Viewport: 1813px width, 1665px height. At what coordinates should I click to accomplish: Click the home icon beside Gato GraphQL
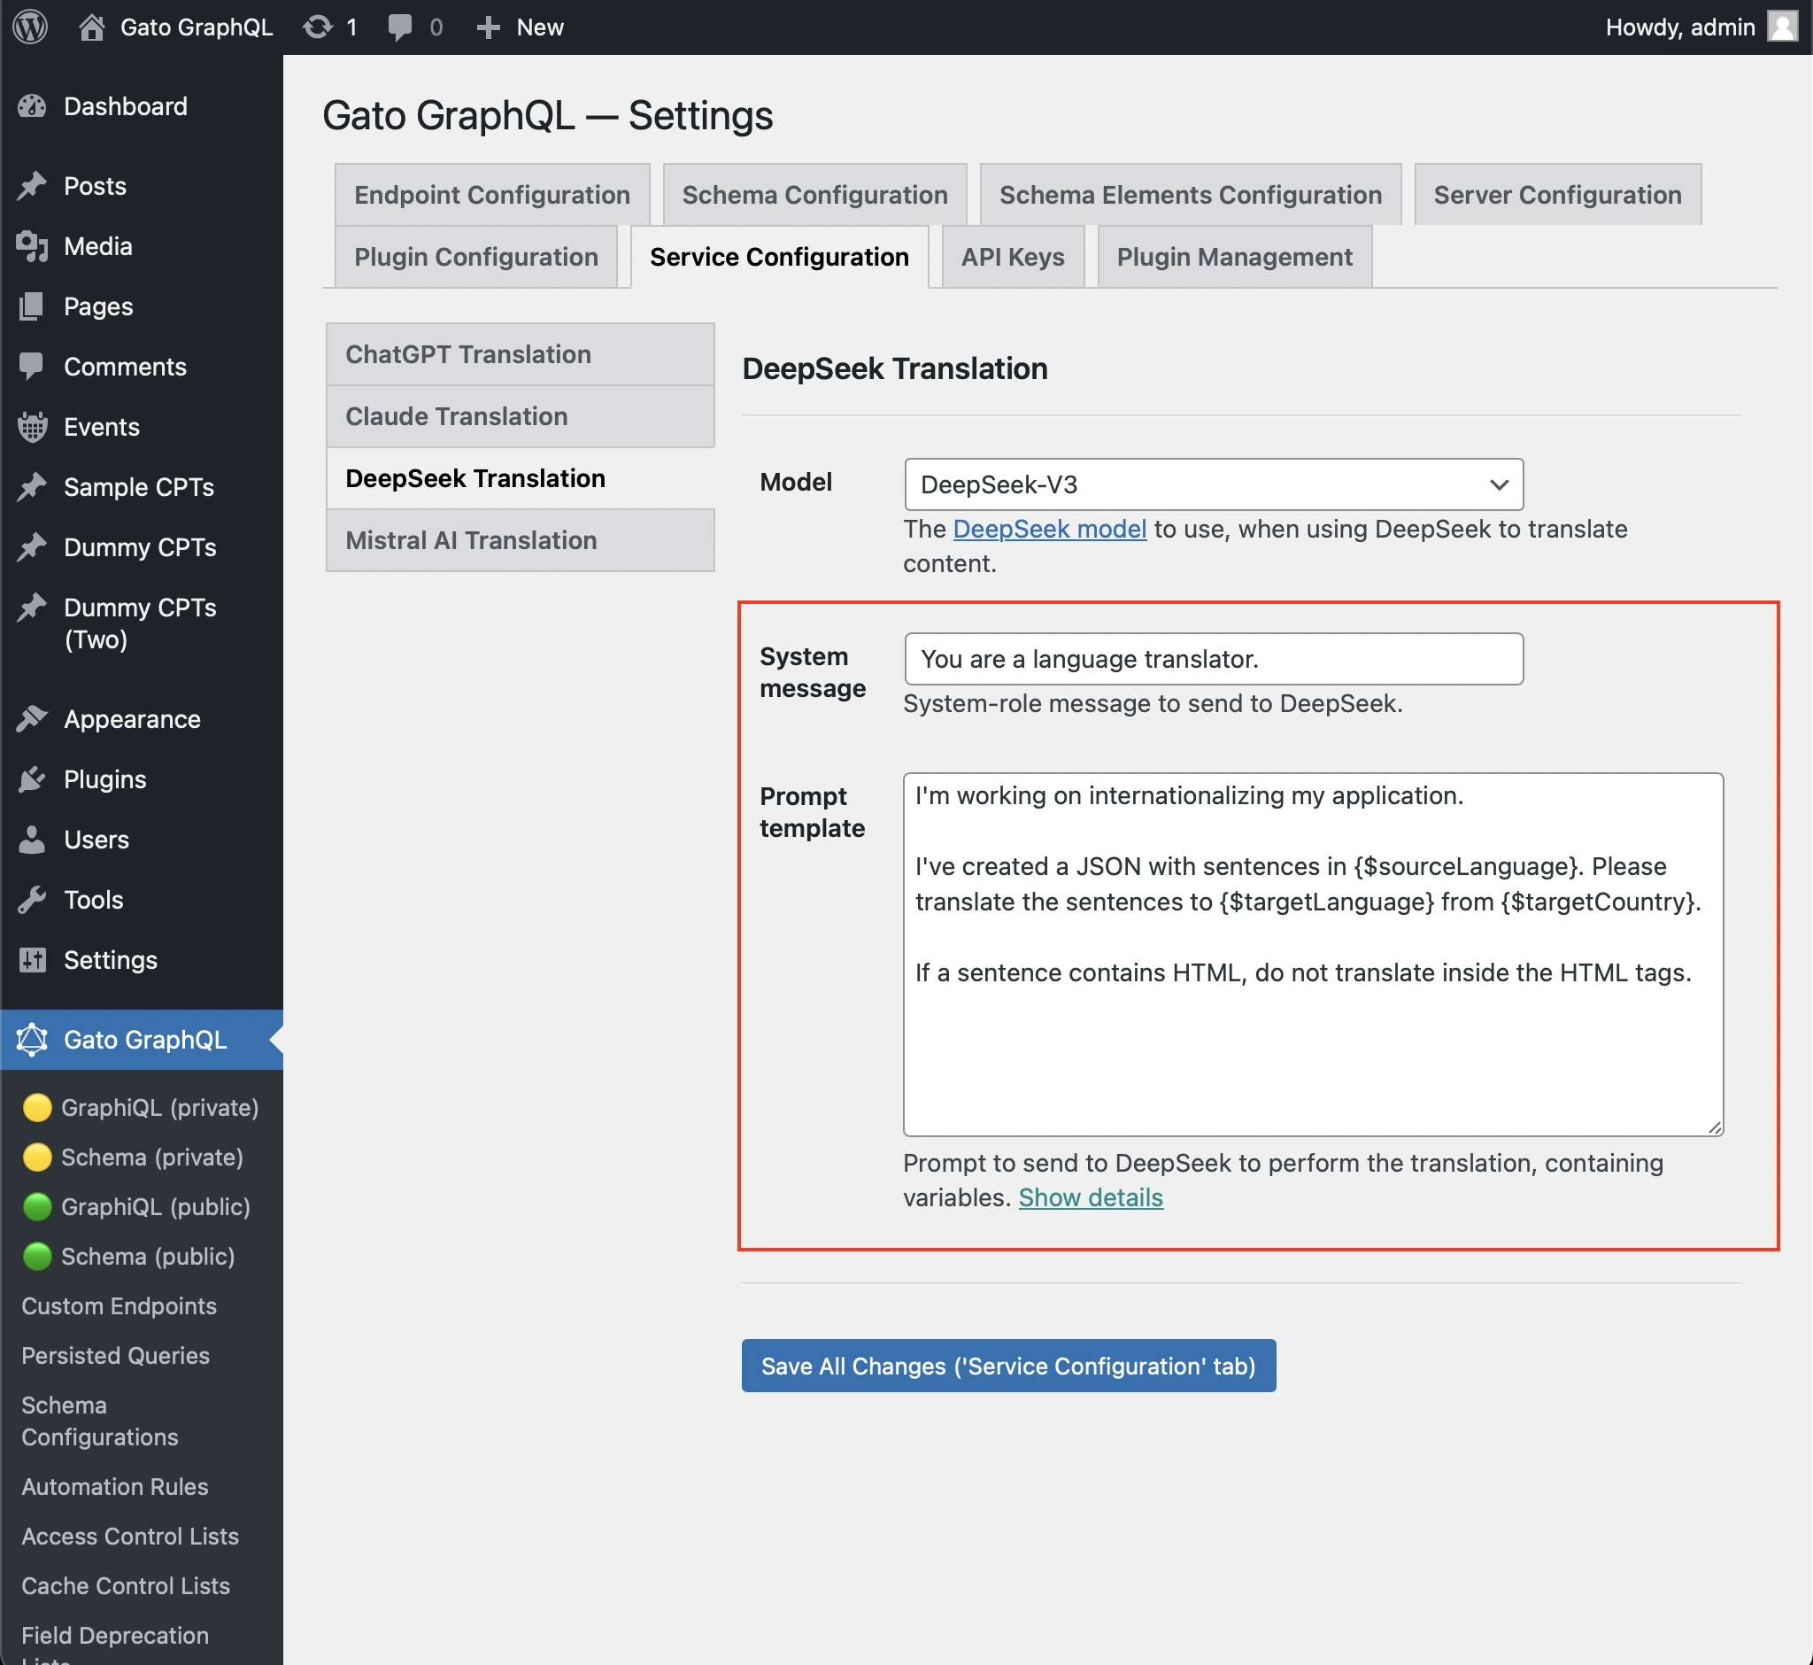91,27
